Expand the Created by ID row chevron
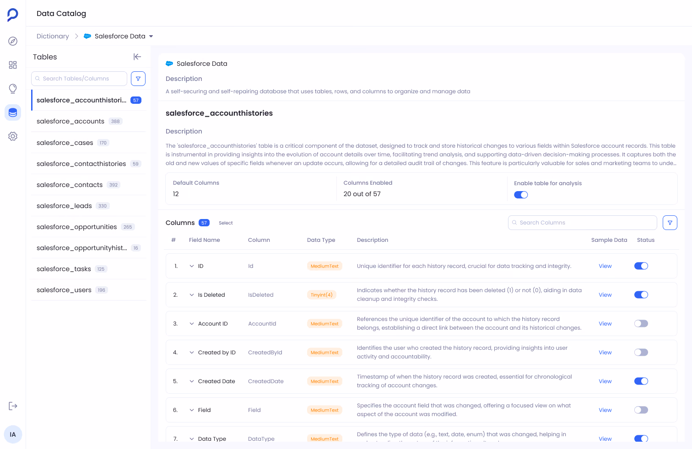 pos(192,353)
